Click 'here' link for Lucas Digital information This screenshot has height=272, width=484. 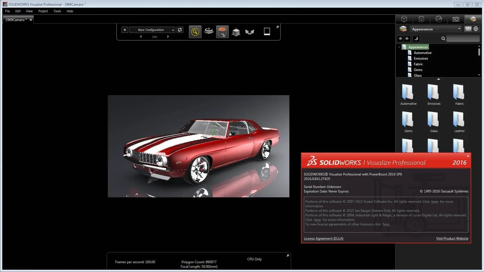(317, 220)
